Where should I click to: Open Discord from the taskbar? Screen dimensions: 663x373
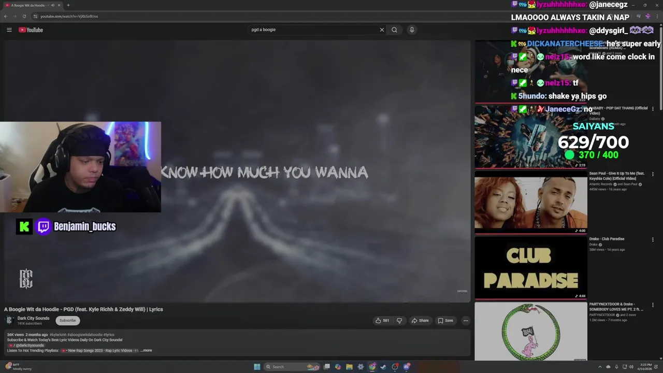click(x=407, y=367)
